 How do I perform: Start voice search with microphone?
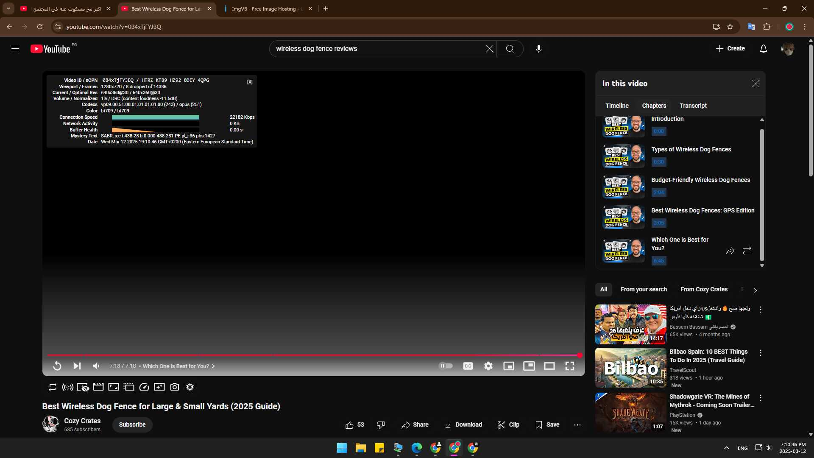tap(538, 49)
